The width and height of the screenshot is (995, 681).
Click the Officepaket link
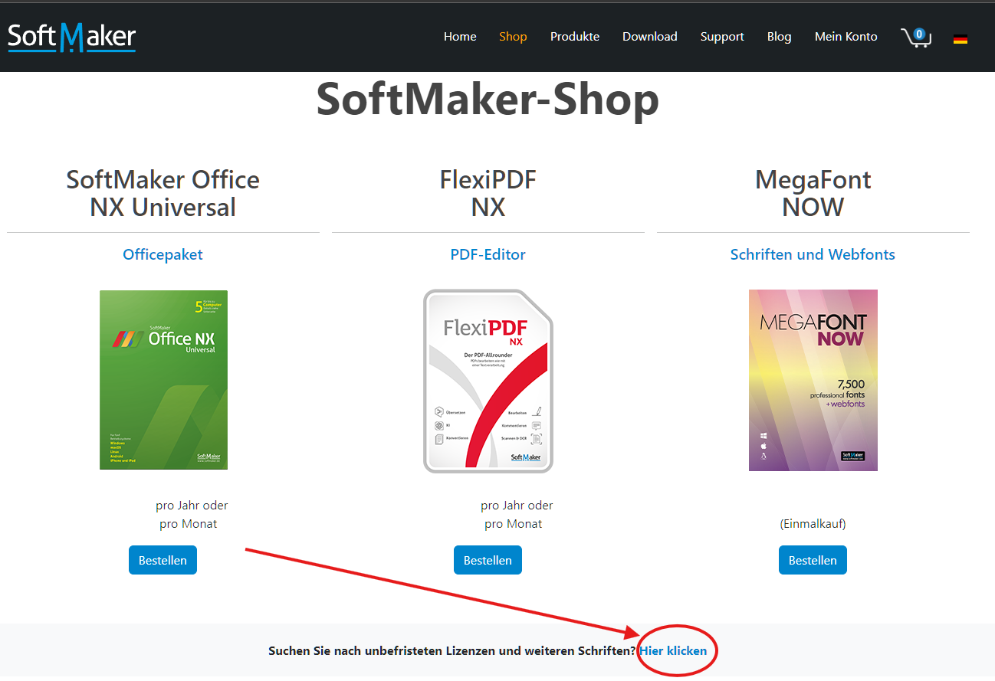(163, 254)
